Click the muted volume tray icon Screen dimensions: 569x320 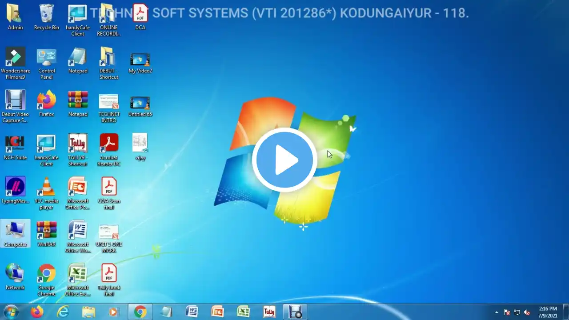pos(527,312)
